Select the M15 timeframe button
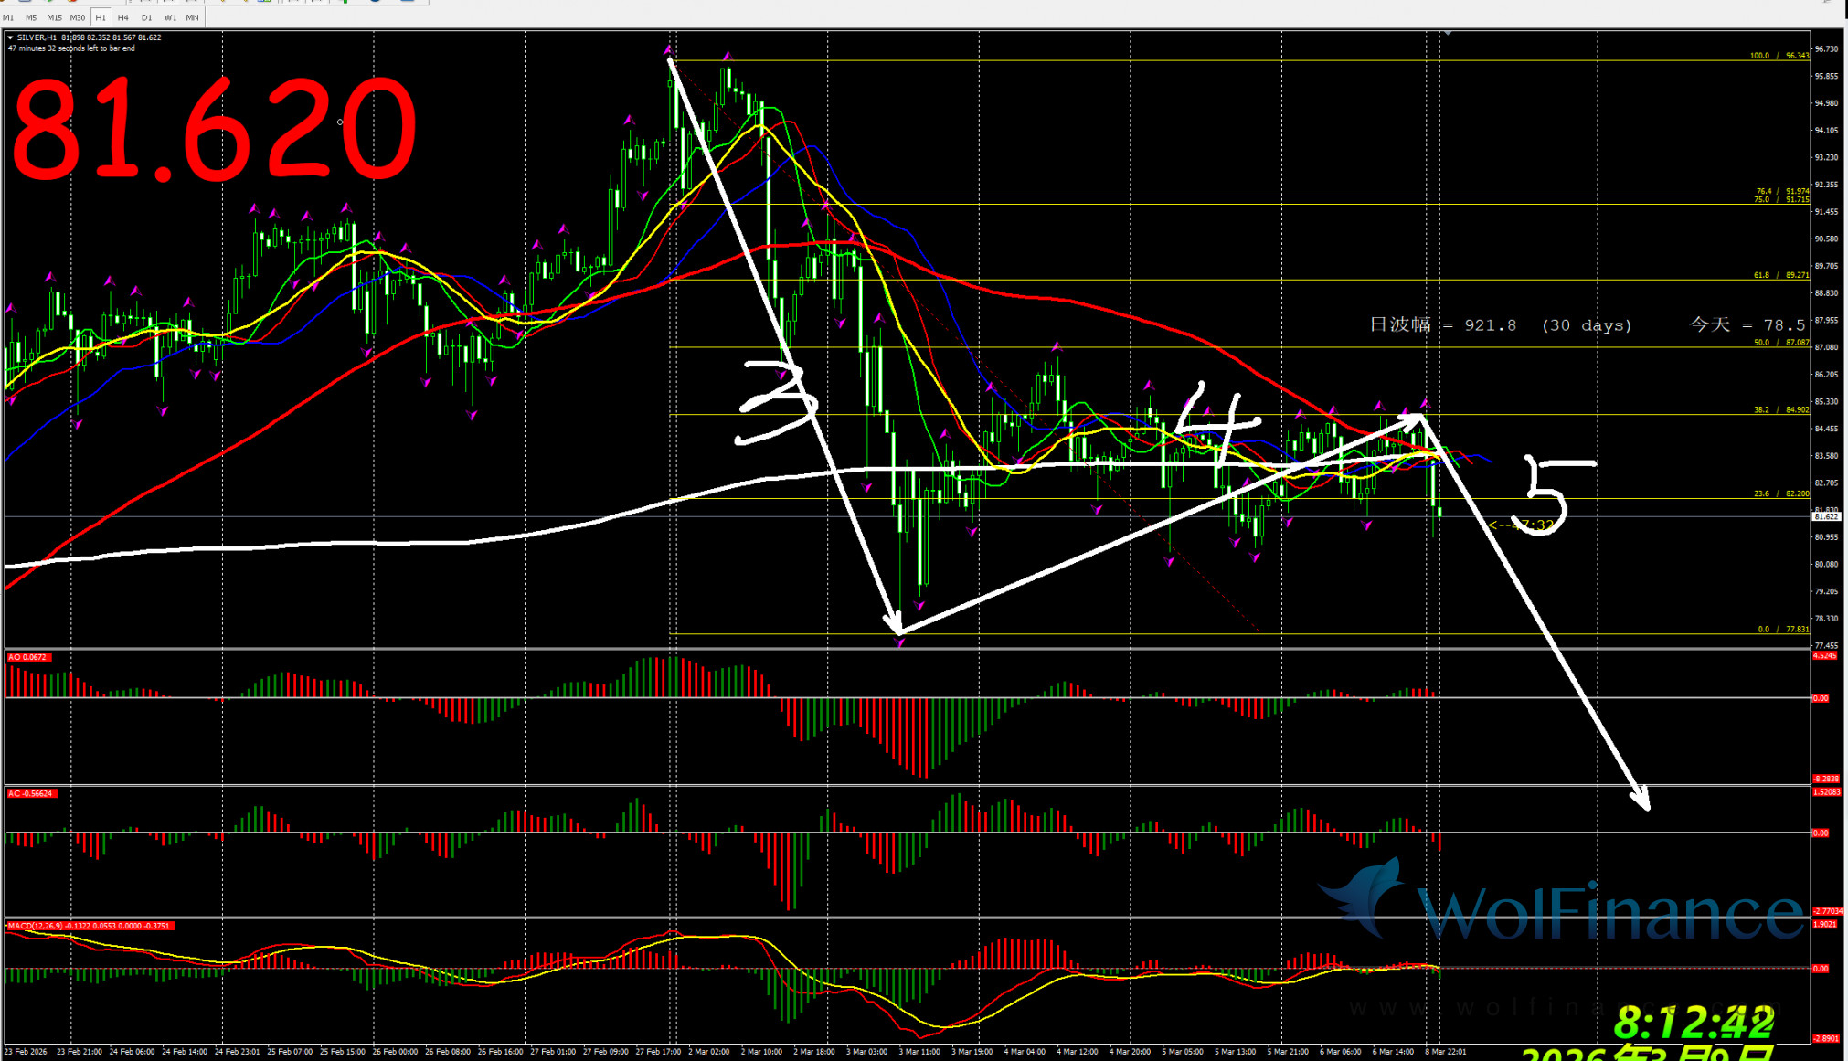The image size is (1848, 1061). click(x=54, y=17)
